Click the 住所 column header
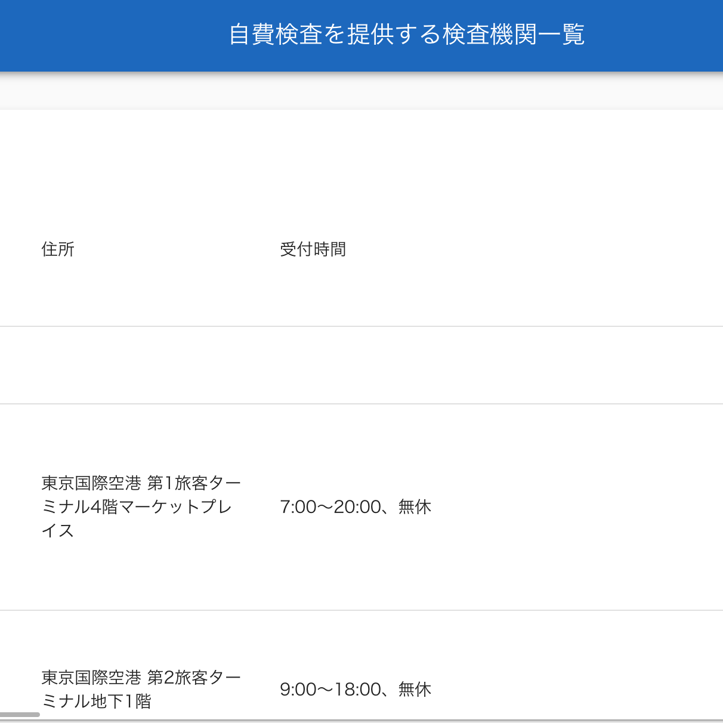 pos(58,249)
